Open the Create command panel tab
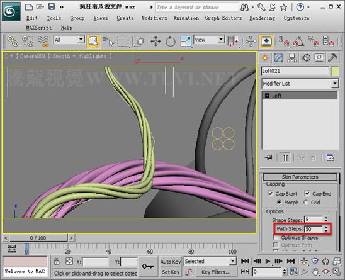The height and width of the screenshot is (280, 345). (265, 58)
